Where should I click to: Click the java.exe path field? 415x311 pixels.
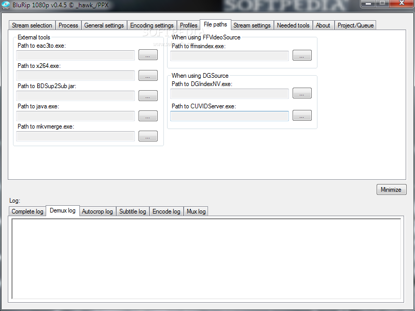tap(75, 116)
